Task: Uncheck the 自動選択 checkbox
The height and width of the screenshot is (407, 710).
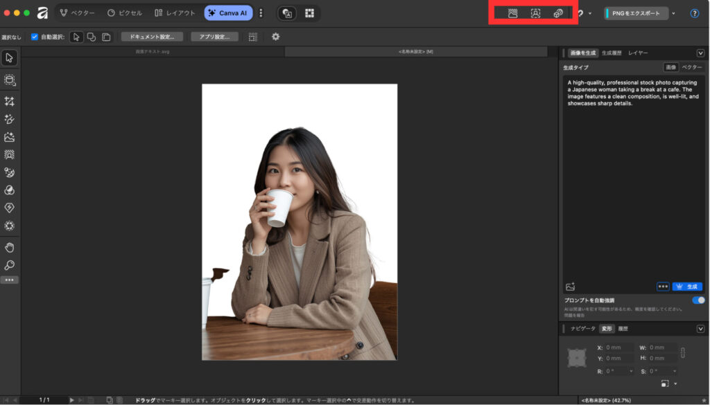Action: (x=35, y=37)
